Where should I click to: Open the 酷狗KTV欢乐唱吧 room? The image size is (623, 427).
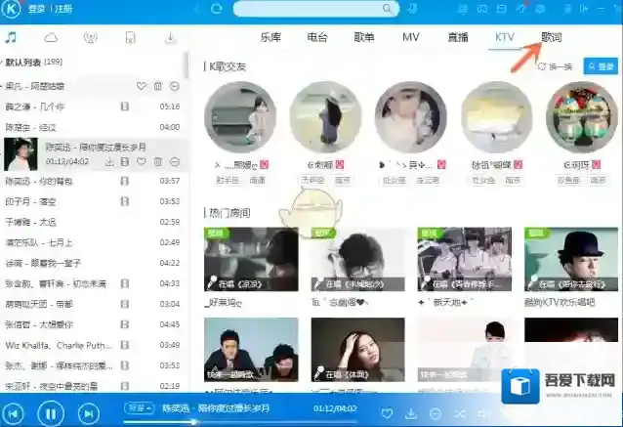571,259
